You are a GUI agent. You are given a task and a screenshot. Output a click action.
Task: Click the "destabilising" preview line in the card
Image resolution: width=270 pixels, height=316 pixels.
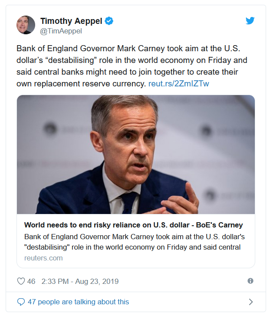click(x=132, y=247)
